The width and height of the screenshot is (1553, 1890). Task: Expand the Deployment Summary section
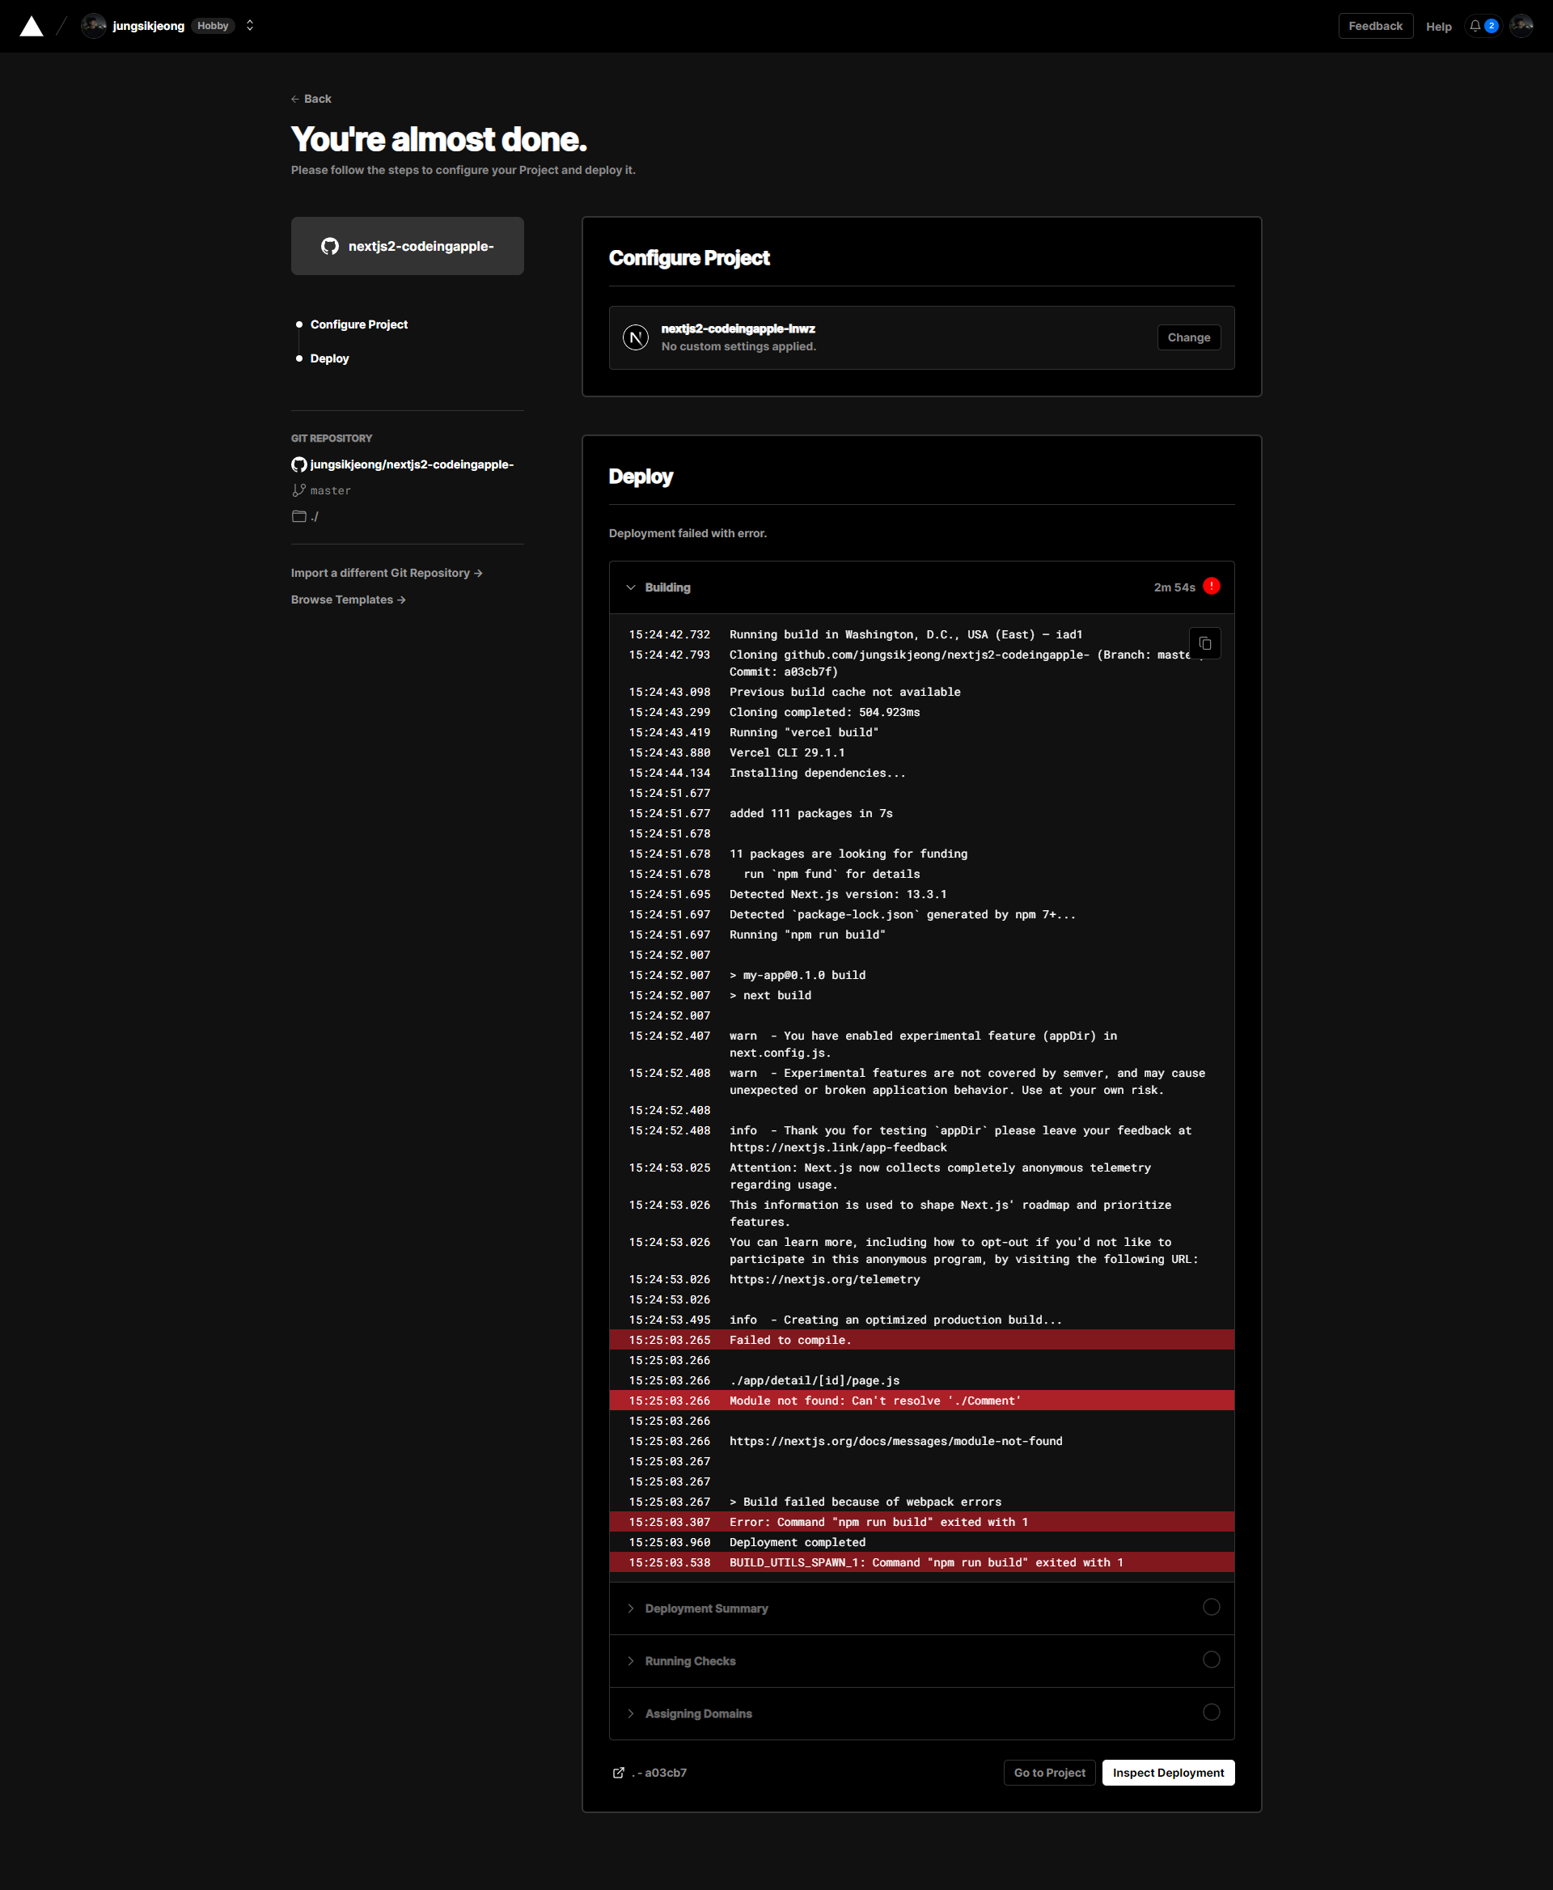point(921,1608)
